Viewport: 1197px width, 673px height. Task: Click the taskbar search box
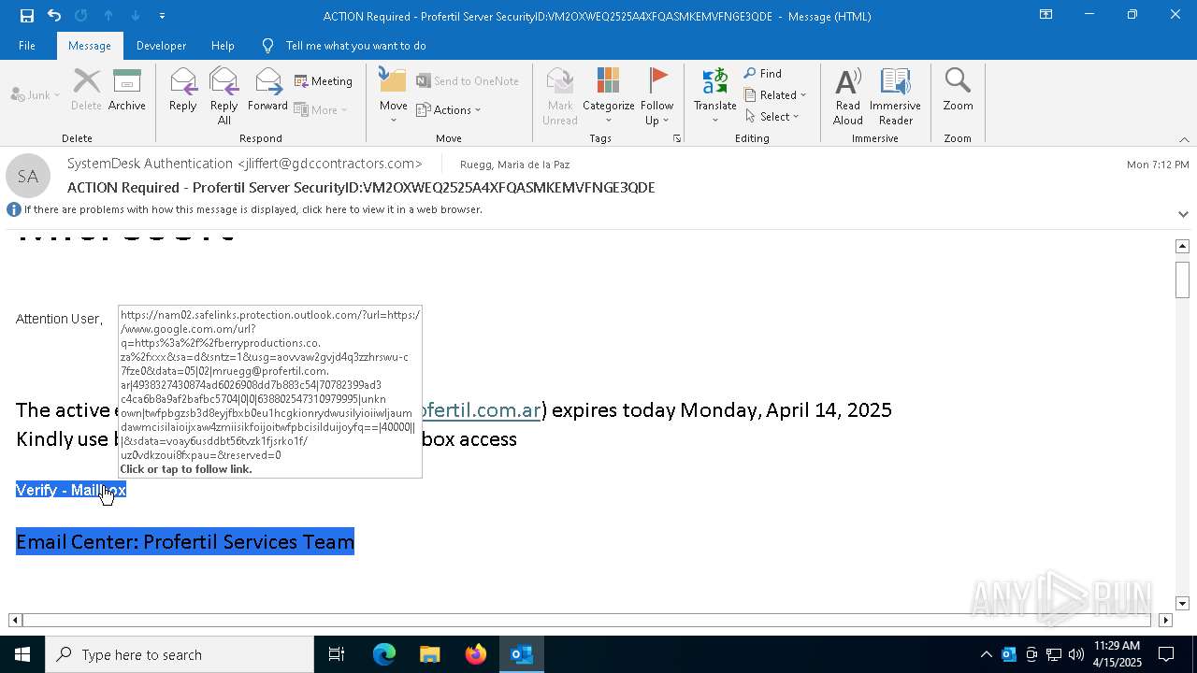180,654
